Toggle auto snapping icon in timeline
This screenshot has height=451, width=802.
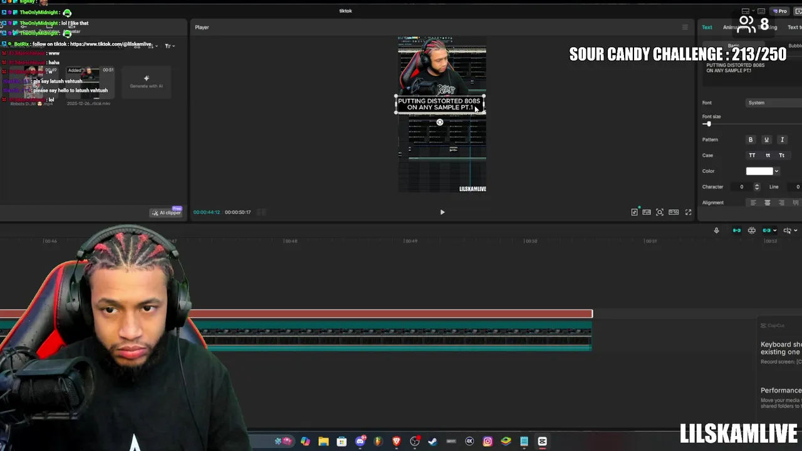(x=752, y=231)
